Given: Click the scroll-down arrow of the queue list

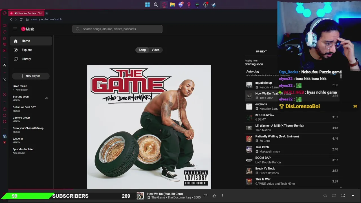Looking at the screenshot, I should [x=341, y=187].
